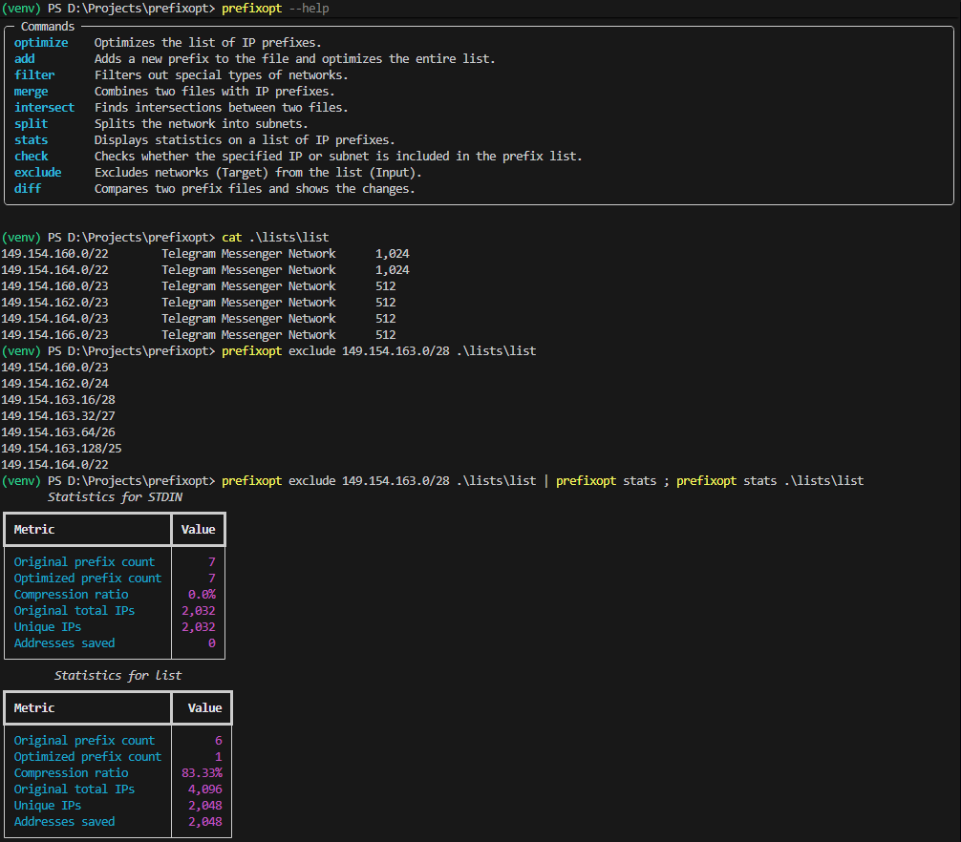The width and height of the screenshot is (961, 842).
Task: Click 149.154.162.0/24 in exclude output
Action: coord(54,384)
